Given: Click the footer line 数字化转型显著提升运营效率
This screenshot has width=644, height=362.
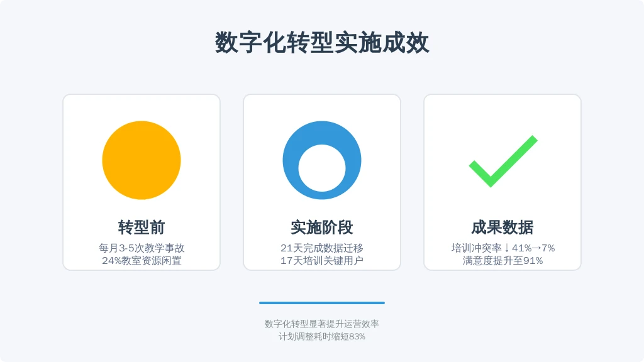Looking at the screenshot, I should coord(322,324).
